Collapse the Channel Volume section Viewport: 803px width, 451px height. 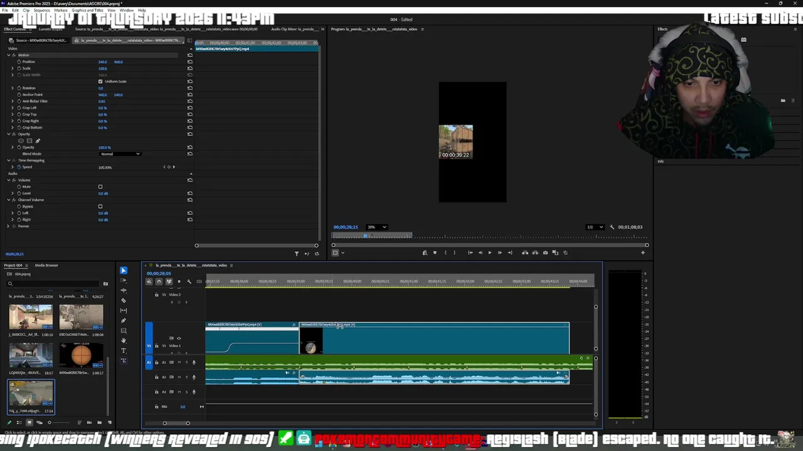(9, 200)
